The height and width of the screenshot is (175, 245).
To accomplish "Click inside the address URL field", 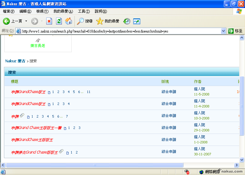I will click(119, 31).
